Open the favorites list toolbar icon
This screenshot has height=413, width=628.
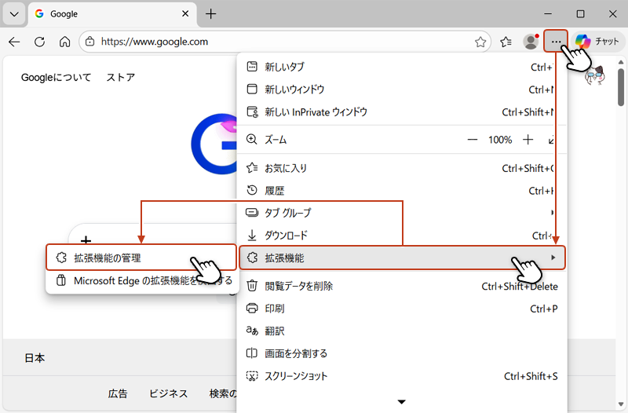pyautogui.click(x=506, y=42)
